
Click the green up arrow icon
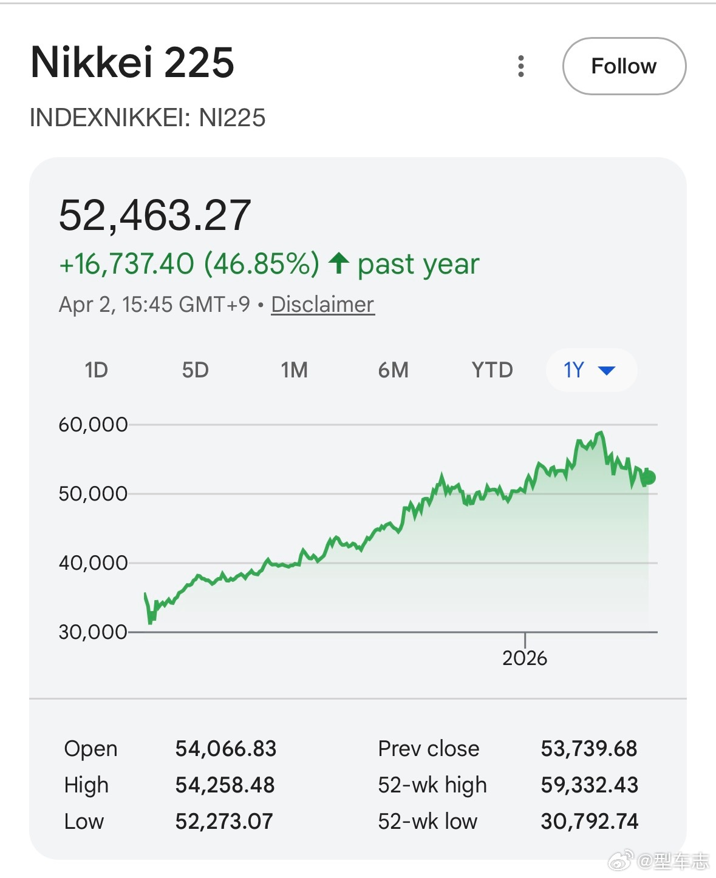coord(339,263)
